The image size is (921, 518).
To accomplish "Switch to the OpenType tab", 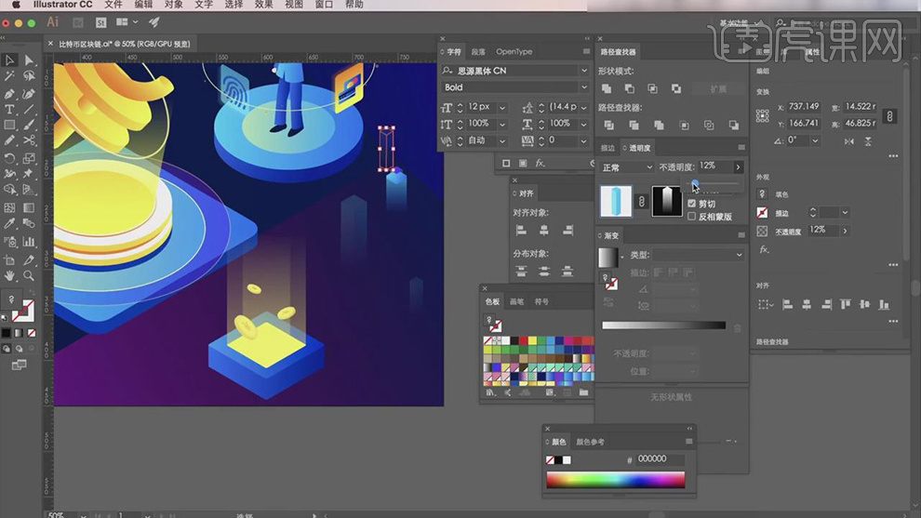I will pos(514,52).
